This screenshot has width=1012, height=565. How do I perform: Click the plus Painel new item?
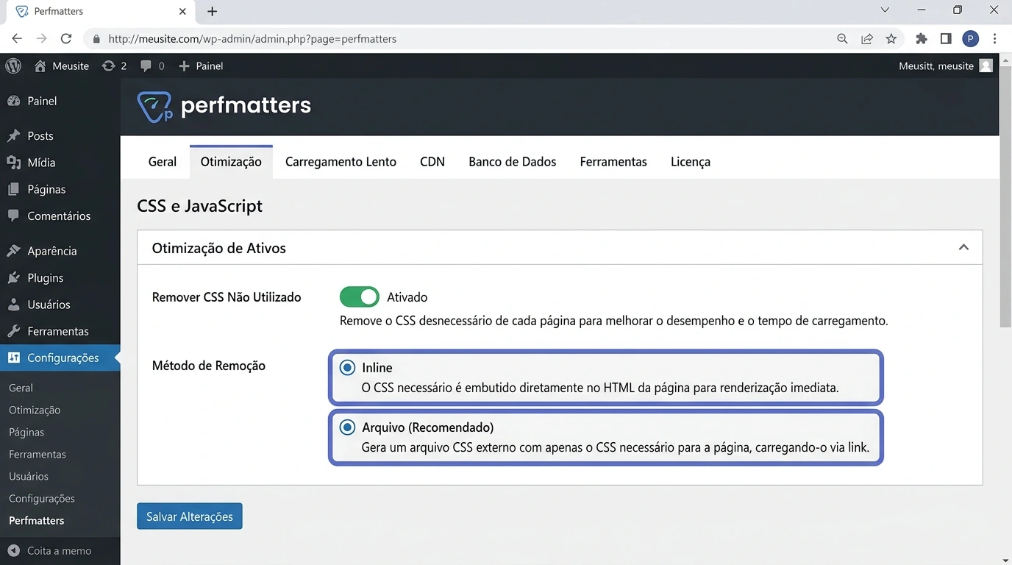pyautogui.click(x=201, y=65)
